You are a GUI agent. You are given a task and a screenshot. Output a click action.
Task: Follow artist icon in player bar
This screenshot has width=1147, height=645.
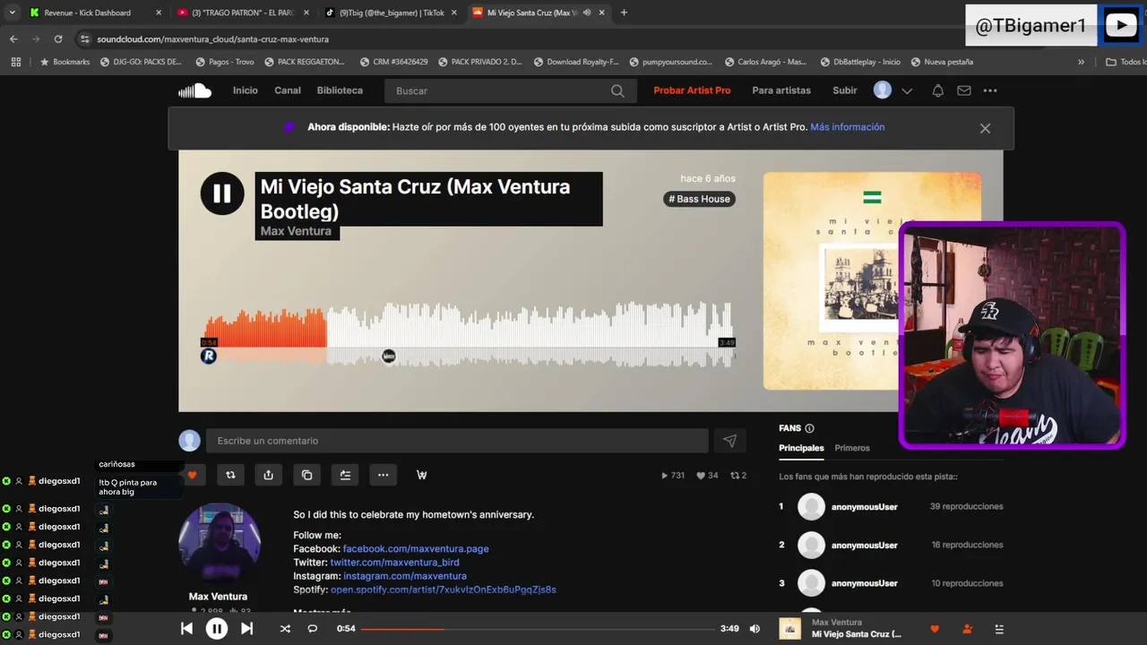coord(967,629)
